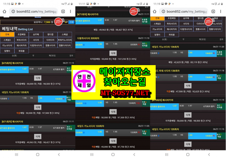The height and width of the screenshot is (159, 226).
Task: Select the 파워볼 tab in left phone
Action: [x=22, y=51]
